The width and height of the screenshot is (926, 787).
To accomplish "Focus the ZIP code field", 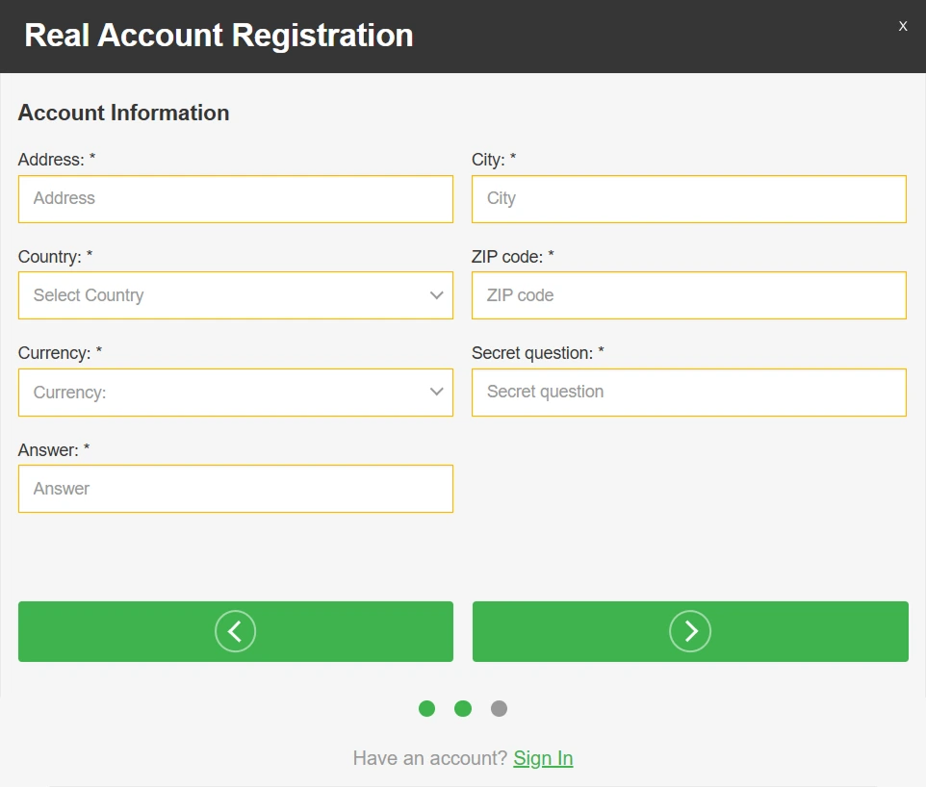I will pos(689,295).
